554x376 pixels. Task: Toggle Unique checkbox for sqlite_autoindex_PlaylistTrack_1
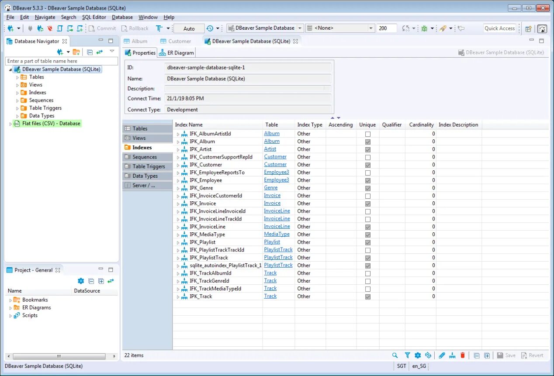[368, 266]
